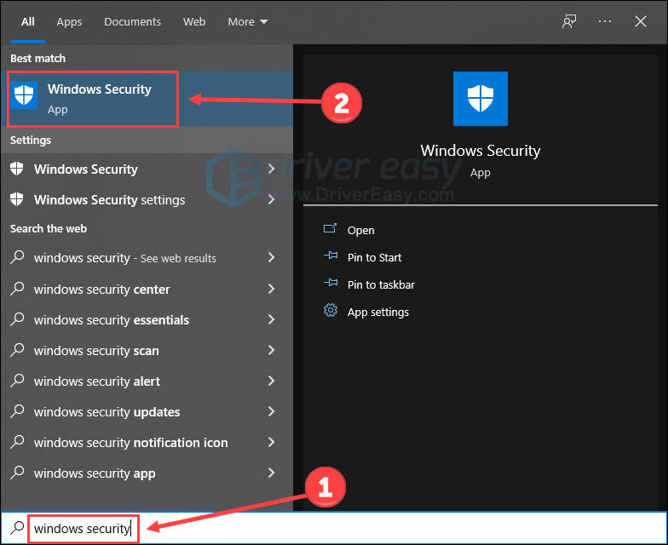Click the large Windows Security icon in preview pane

tap(481, 99)
